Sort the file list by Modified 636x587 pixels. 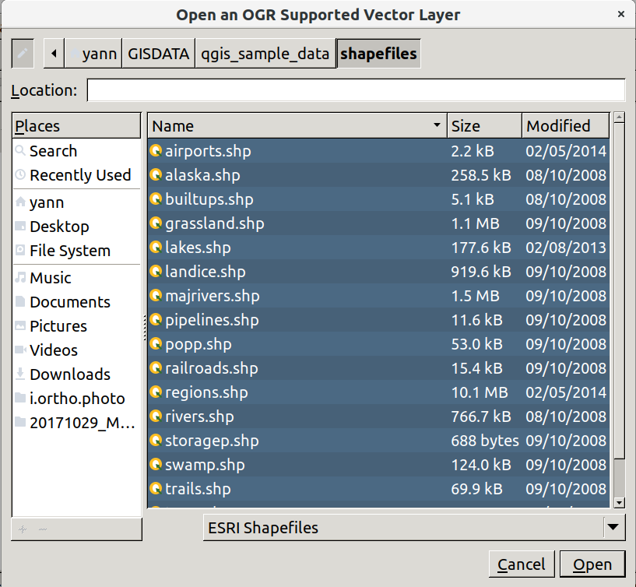coord(565,126)
